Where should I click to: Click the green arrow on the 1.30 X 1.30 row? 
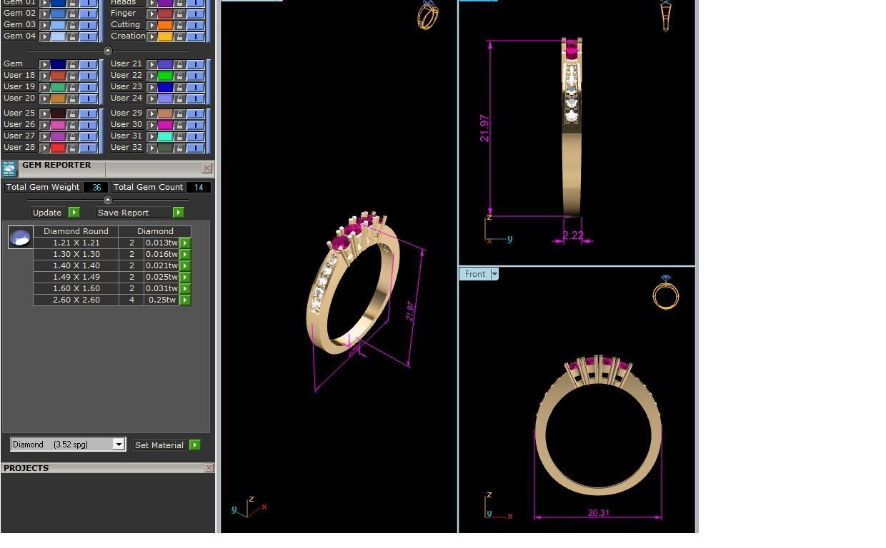click(185, 254)
